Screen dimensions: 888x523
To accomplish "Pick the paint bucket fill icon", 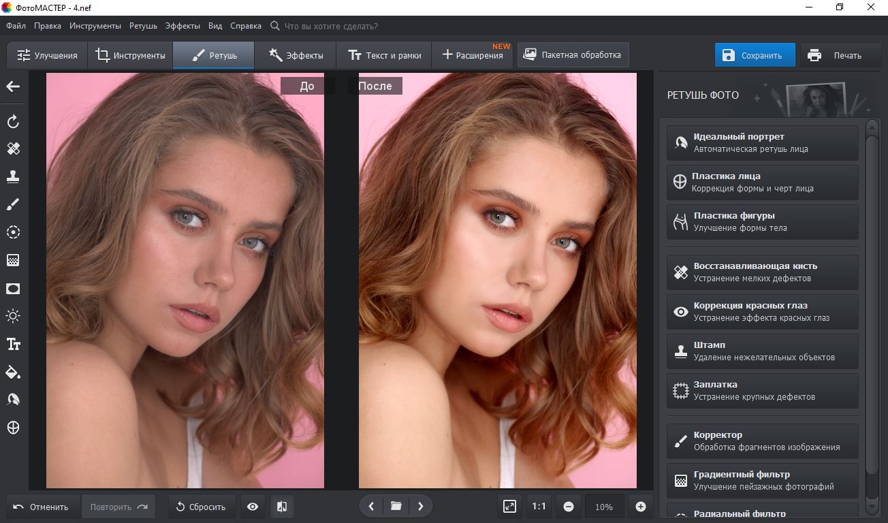I will coord(13,372).
